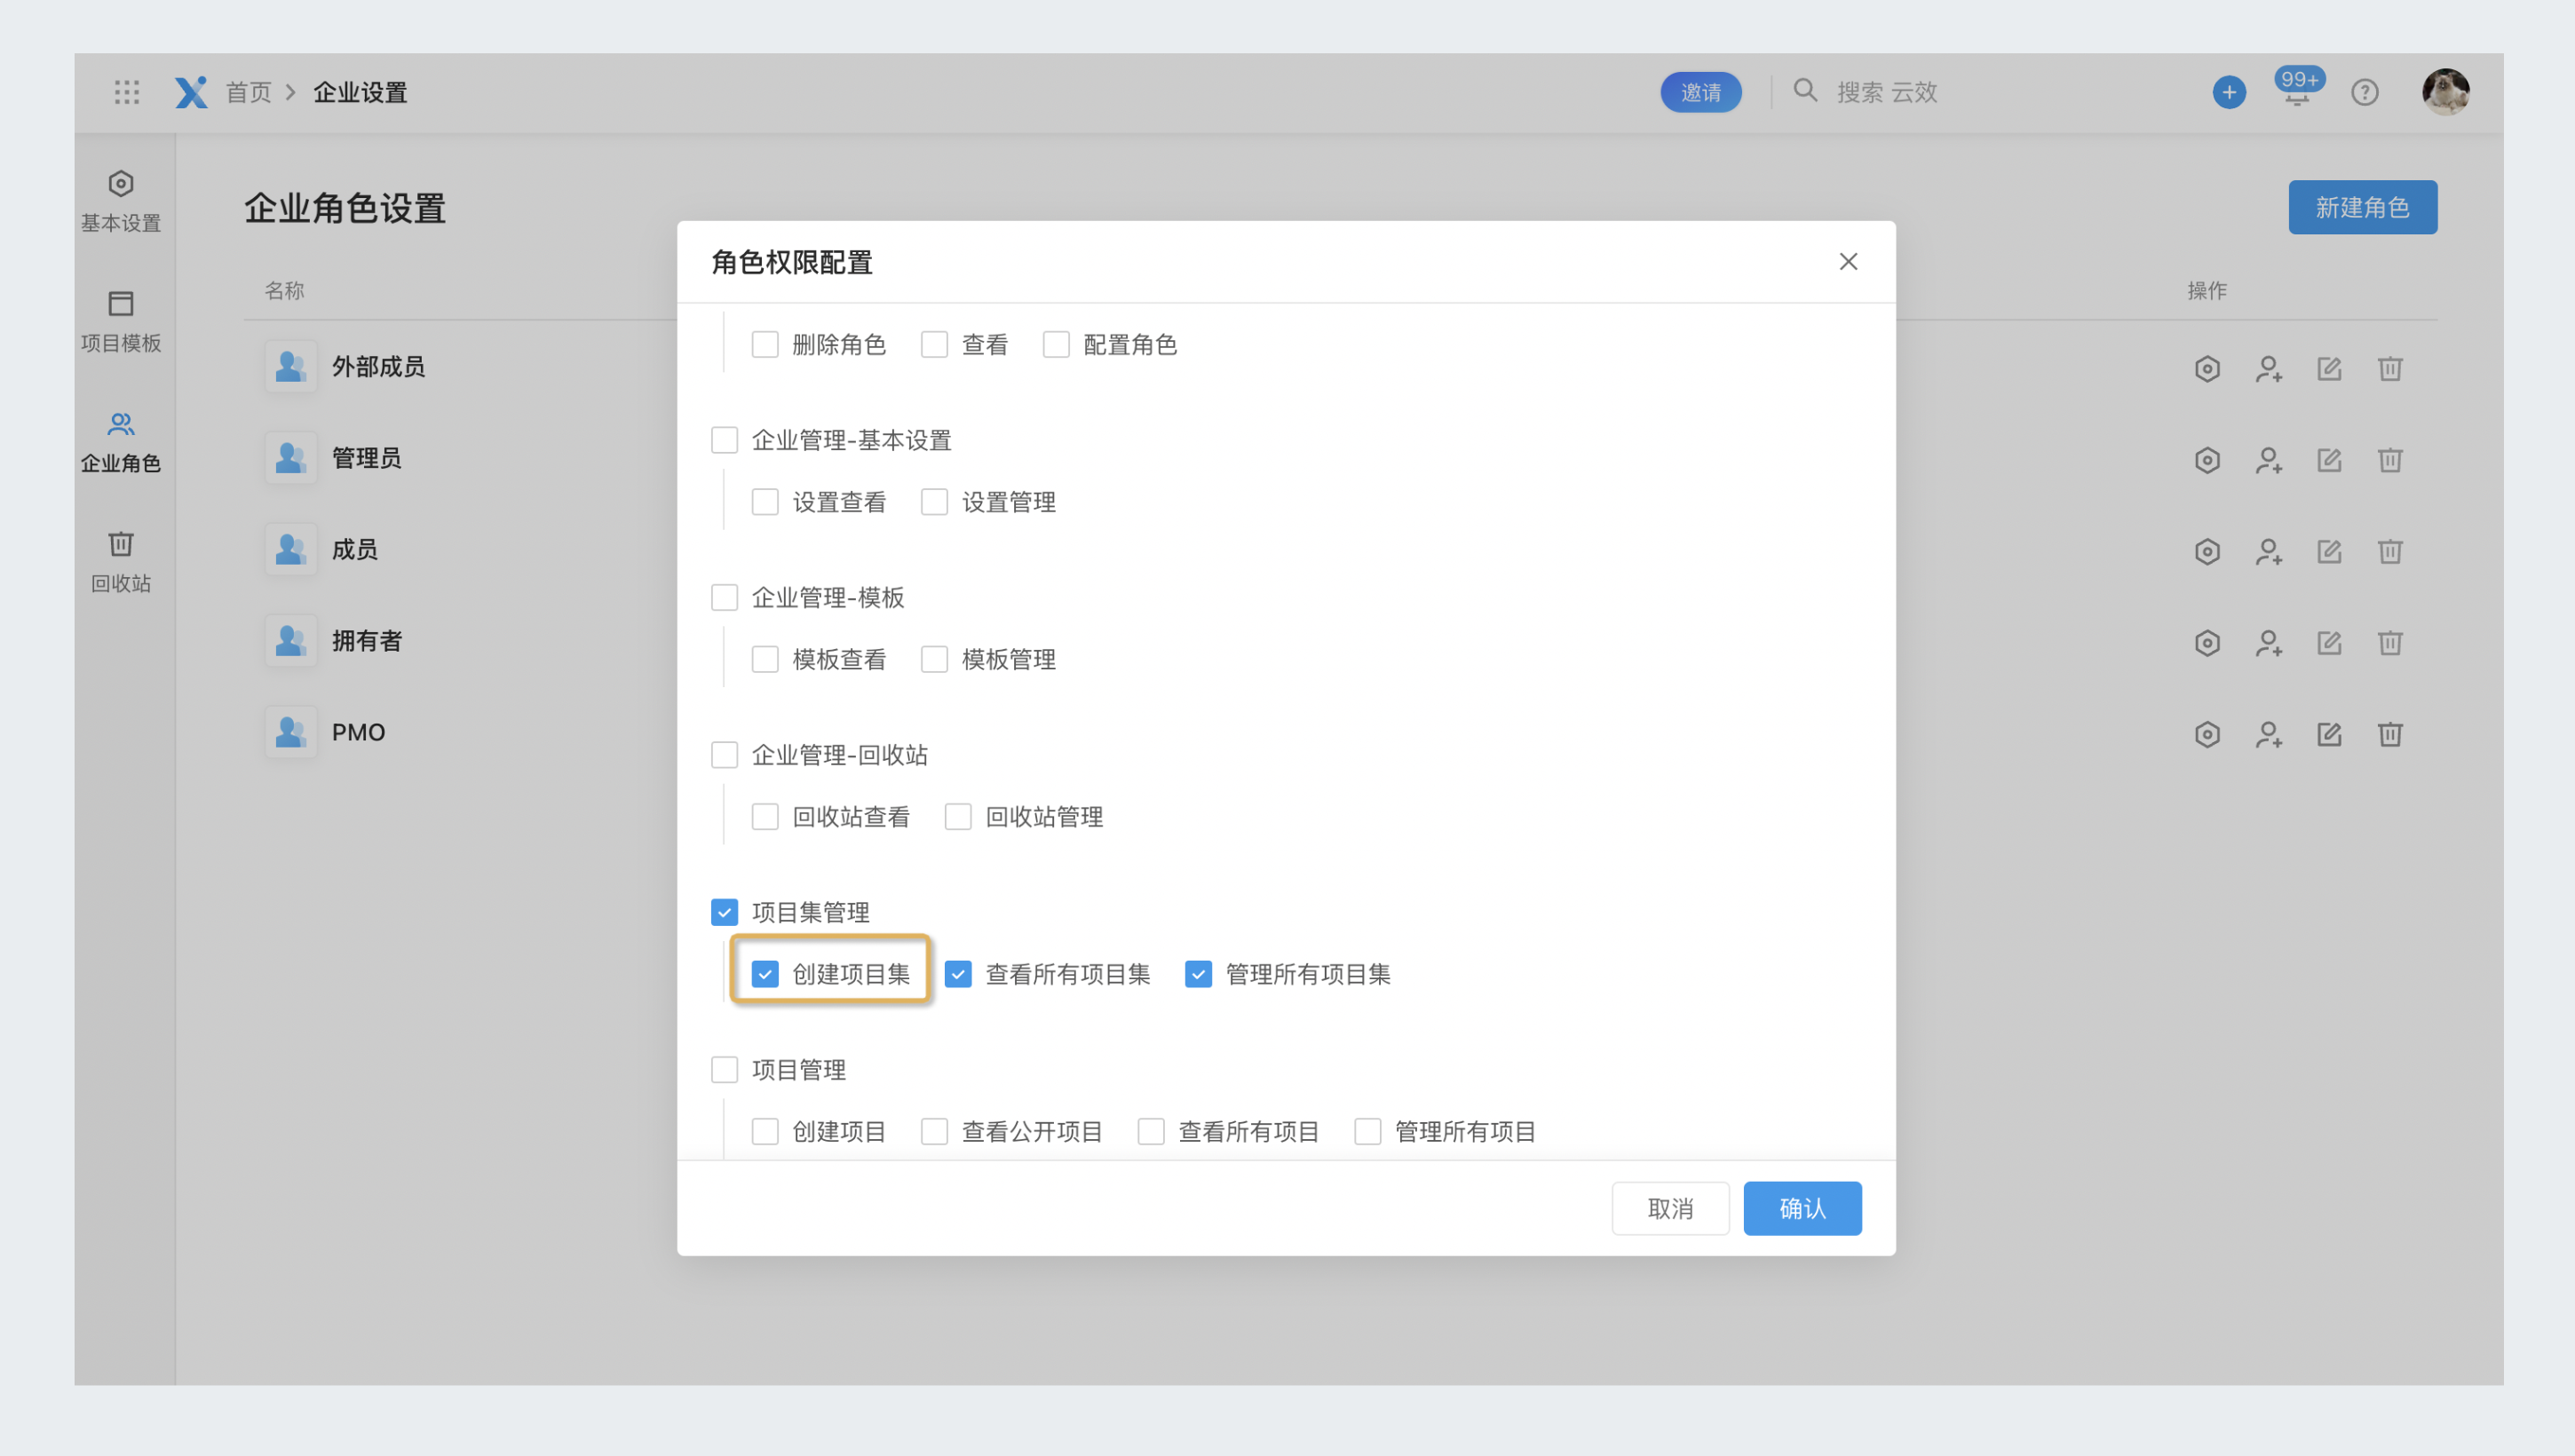Open the user avatar menu
2575x1456 pixels.
coord(2445,92)
